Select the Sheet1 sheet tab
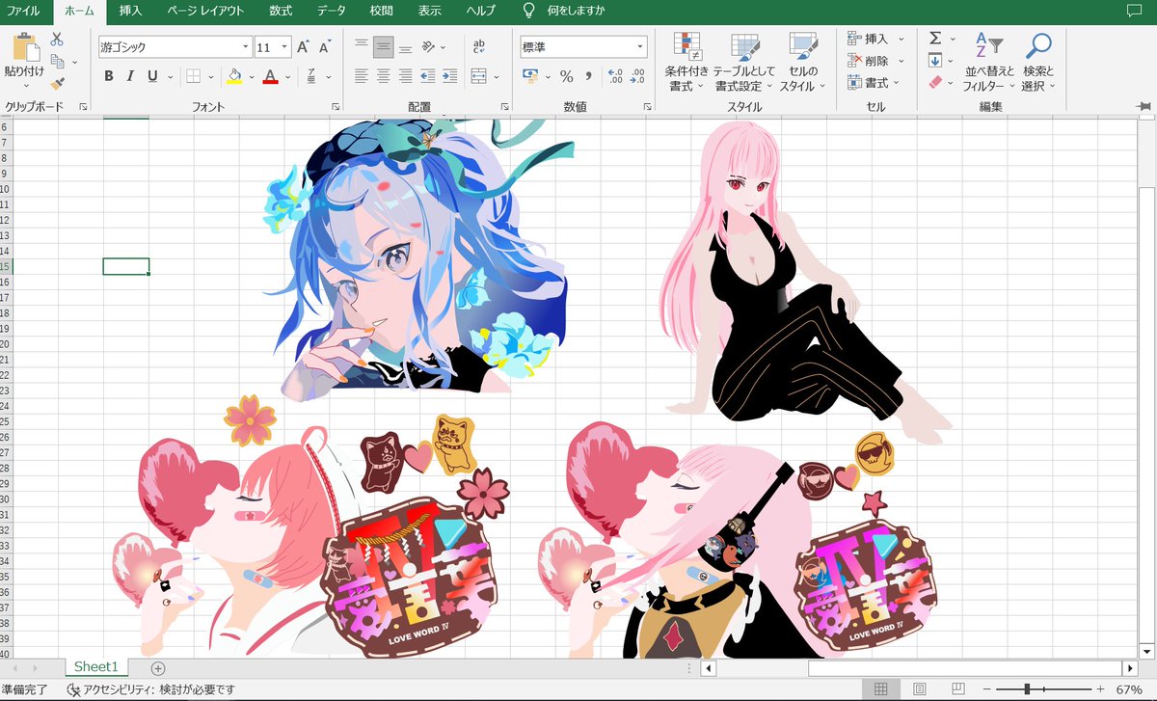 (x=95, y=667)
